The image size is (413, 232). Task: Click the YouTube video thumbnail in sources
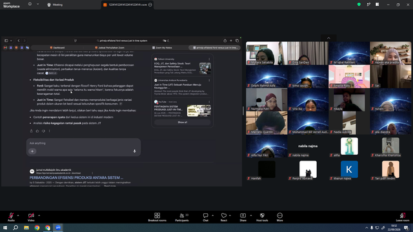199,111
